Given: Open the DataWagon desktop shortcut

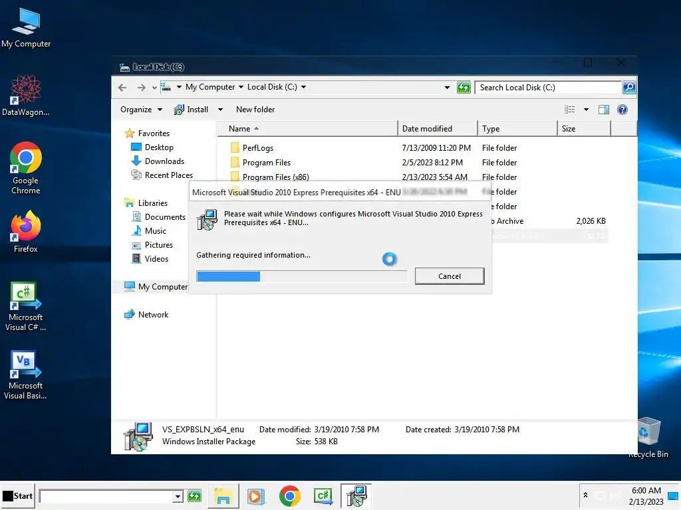Looking at the screenshot, I should click(26, 96).
